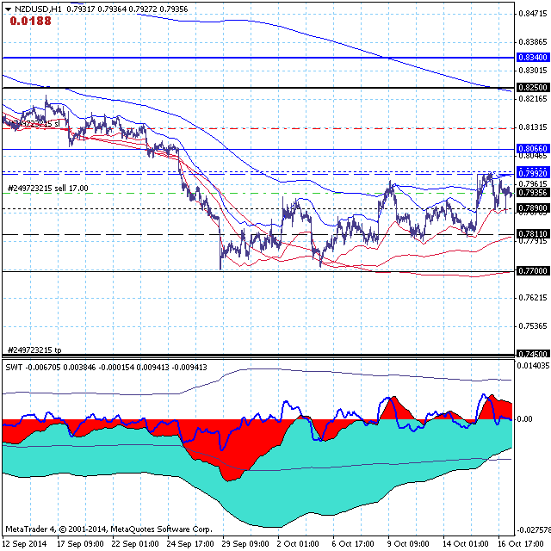Select the #249723215 sell 17.00 order label

tap(48, 189)
